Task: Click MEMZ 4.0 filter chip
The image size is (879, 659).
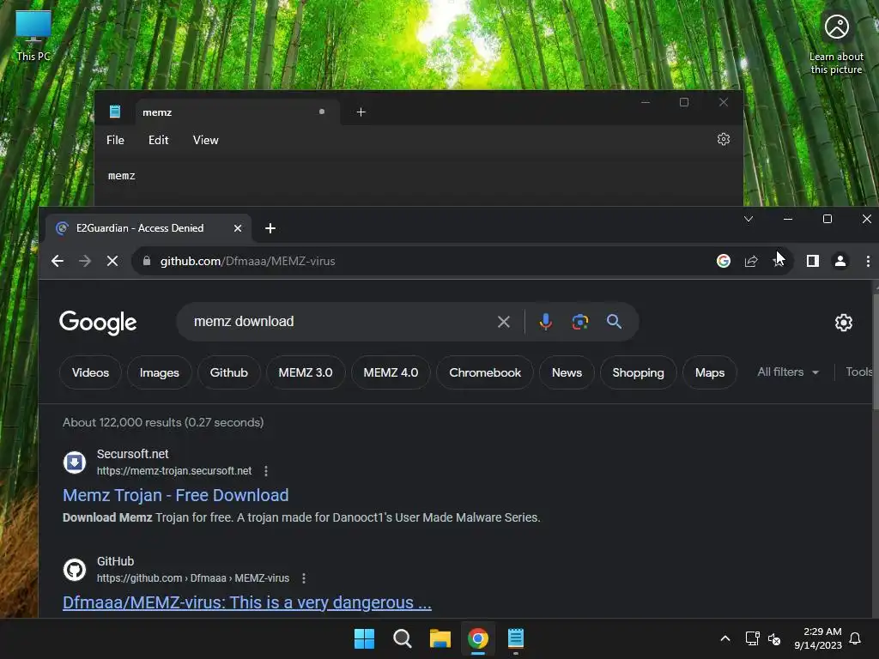Action: click(391, 372)
